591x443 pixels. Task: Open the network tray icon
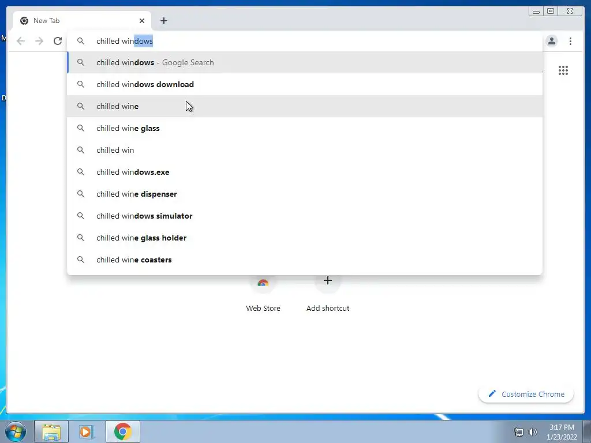(x=519, y=432)
